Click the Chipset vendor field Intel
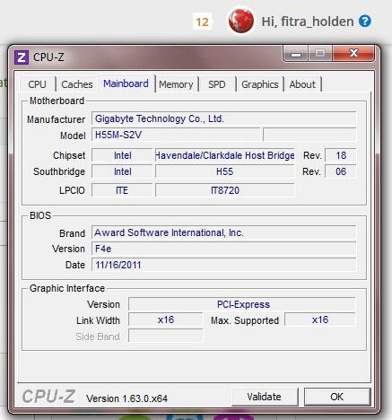 pos(122,155)
